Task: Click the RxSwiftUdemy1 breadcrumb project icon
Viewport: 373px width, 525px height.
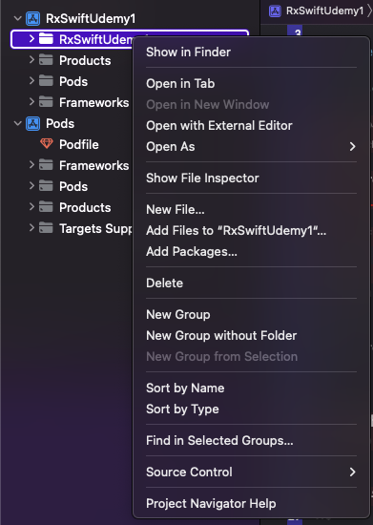Action: click(275, 11)
